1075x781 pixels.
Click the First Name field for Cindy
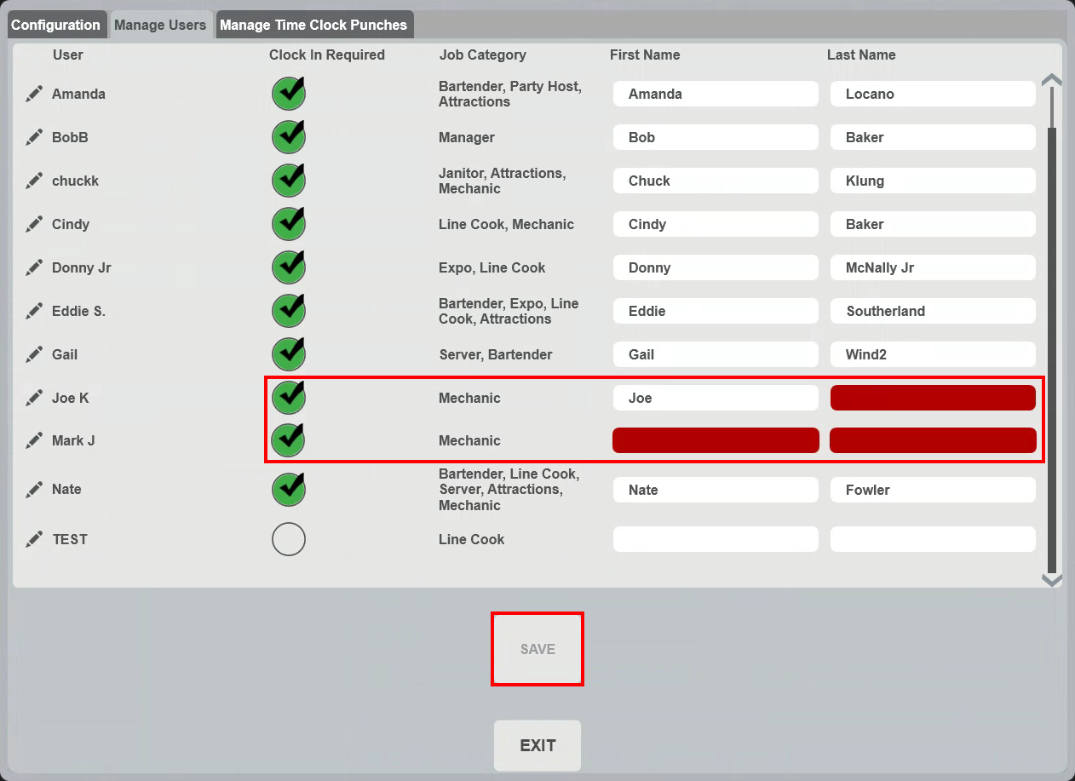click(x=716, y=224)
